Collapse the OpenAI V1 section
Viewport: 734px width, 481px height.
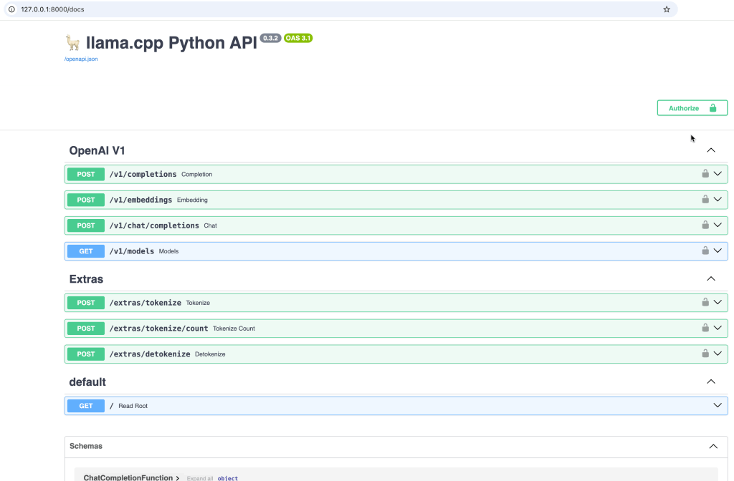[711, 150]
